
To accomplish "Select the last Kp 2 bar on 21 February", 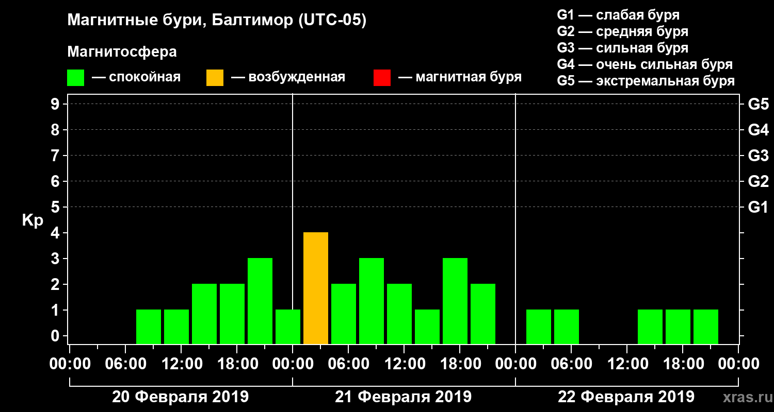I will [x=483, y=314].
